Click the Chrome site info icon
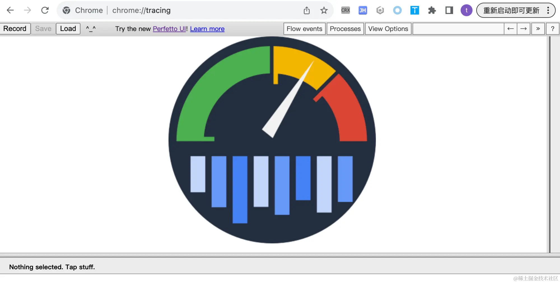560x283 pixels. pyautogui.click(x=66, y=10)
